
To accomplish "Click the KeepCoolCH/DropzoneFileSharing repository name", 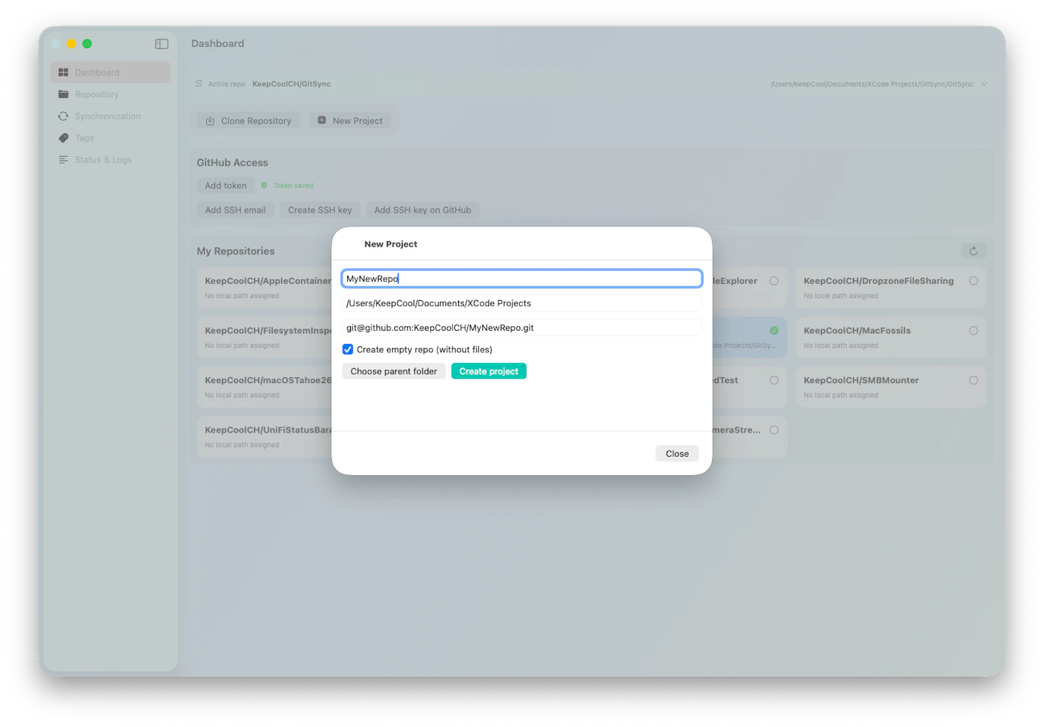I will 878,281.
